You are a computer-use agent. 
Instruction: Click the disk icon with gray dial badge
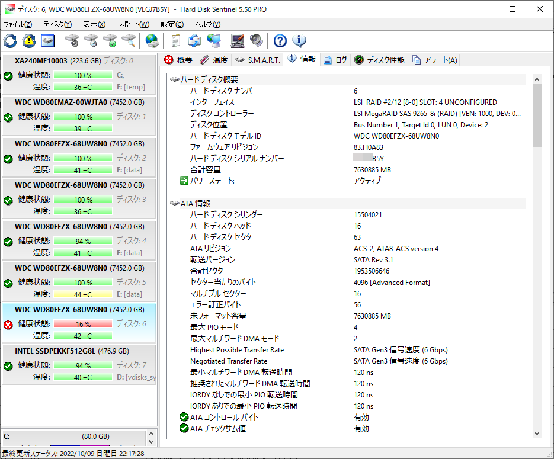point(72,41)
